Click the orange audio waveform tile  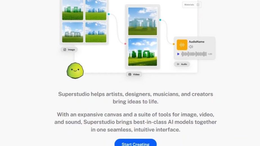182,45
